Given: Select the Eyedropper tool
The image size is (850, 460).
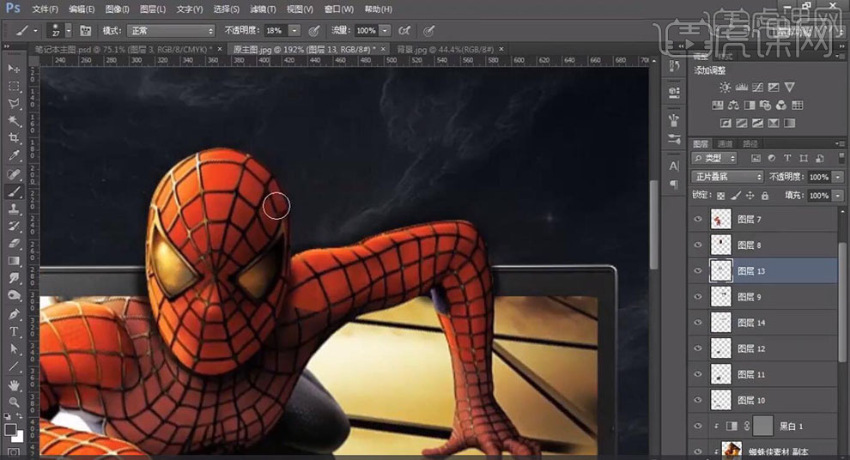Looking at the screenshot, I should pos(14,156).
